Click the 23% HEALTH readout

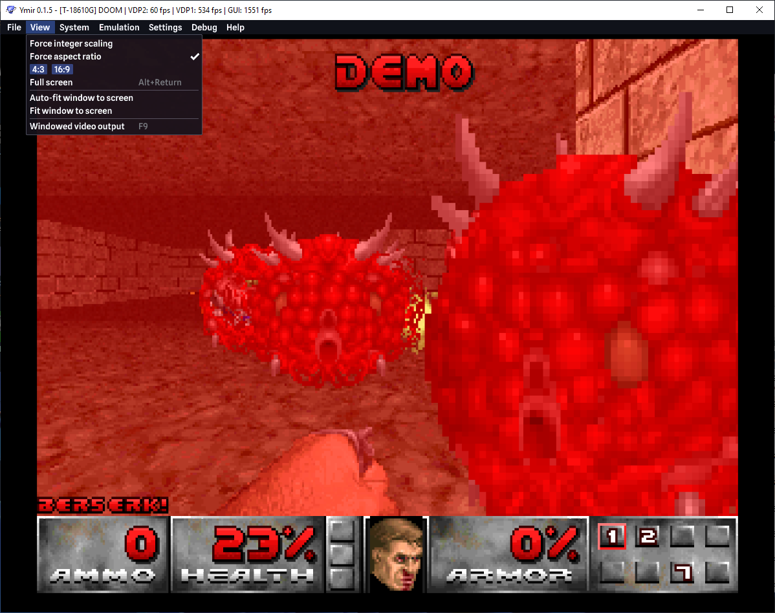tap(248, 554)
